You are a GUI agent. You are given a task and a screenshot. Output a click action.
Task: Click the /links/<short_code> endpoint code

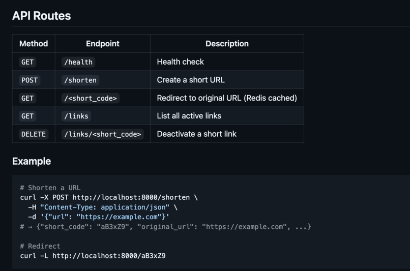[103, 134]
